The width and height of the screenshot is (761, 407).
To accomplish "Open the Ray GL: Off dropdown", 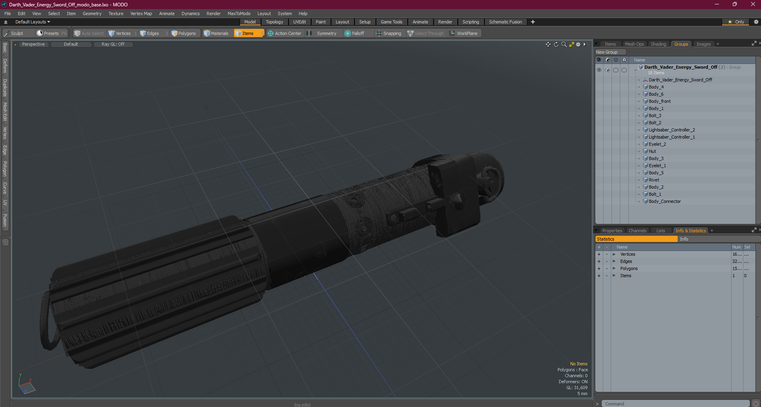I will pos(113,44).
